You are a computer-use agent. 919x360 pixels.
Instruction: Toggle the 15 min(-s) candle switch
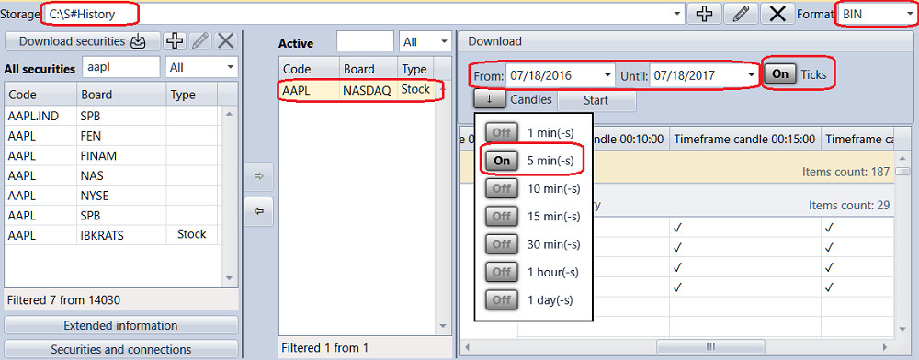[502, 217]
